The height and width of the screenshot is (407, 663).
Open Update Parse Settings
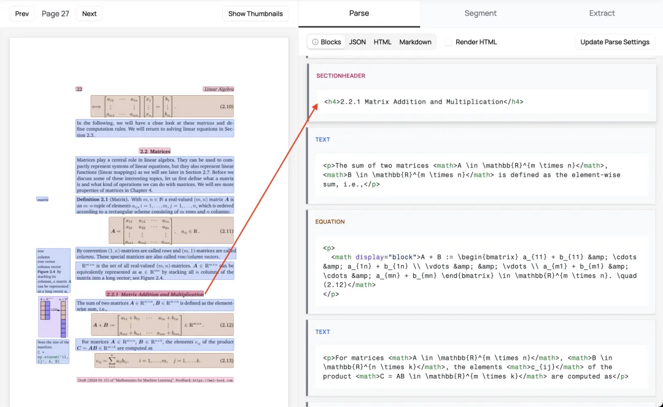tap(615, 42)
